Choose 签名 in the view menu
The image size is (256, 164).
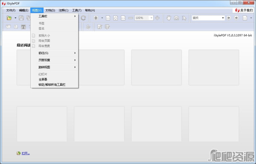55,29
